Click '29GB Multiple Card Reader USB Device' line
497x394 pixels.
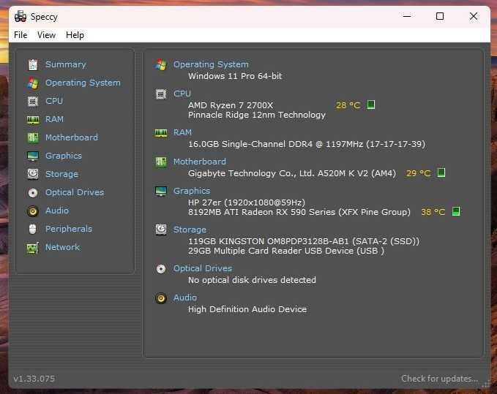pos(286,251)
